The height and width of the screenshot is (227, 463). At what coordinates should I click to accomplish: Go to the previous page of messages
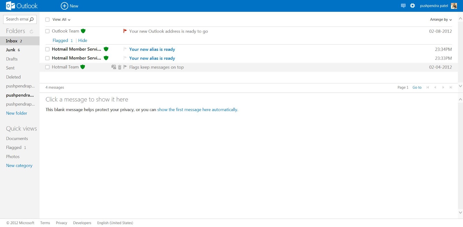point(435,87)
